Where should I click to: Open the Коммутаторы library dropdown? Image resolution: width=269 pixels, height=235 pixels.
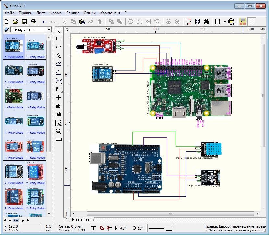tap(49, 30)
